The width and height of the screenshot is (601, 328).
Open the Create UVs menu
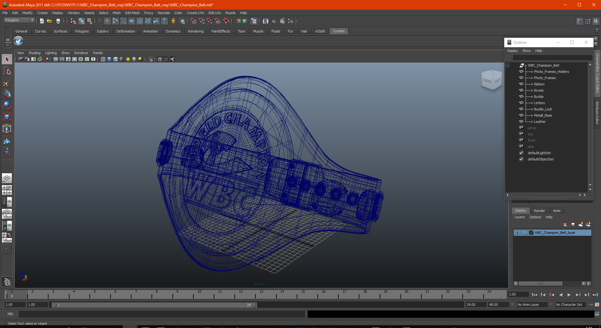tap(195, 13)
